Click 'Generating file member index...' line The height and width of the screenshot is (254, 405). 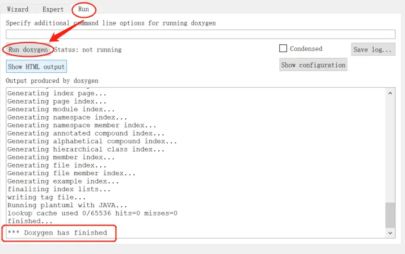[71, 173]
